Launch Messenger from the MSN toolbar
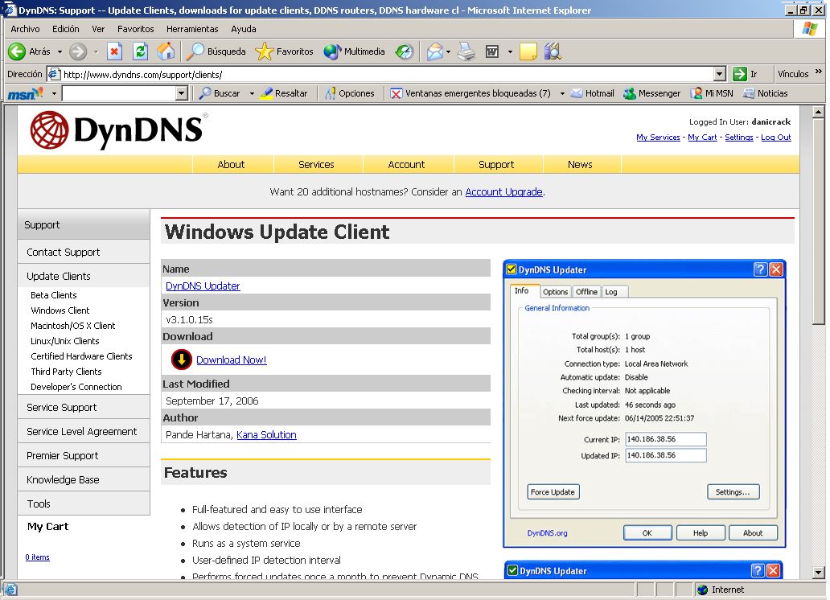This screenshot has height=600, width=830. click(651, 94)
